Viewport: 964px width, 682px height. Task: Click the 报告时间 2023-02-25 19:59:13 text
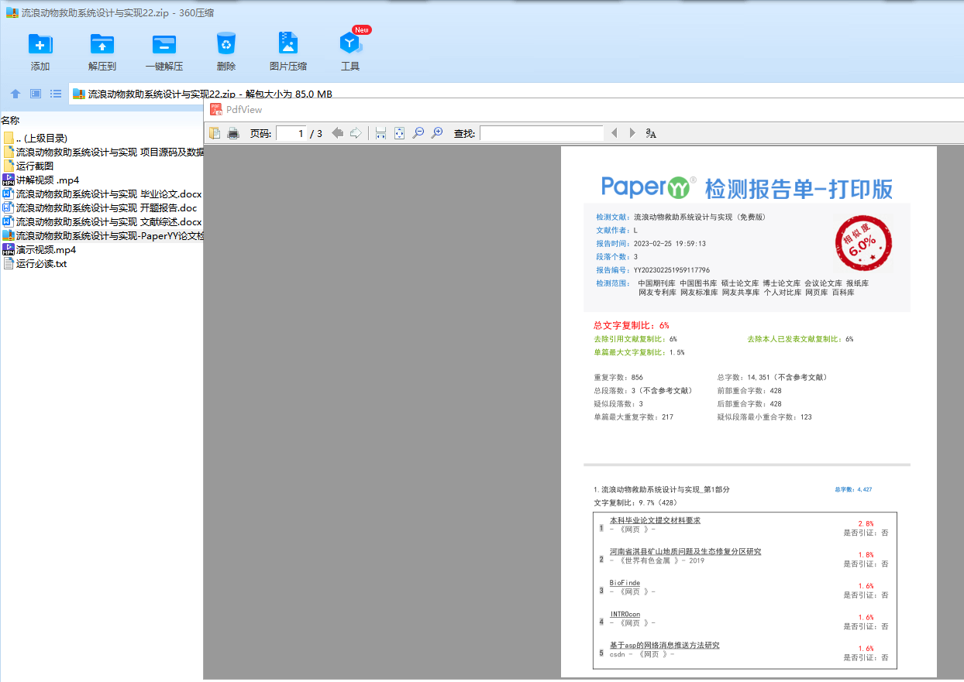tap(650, 243)
